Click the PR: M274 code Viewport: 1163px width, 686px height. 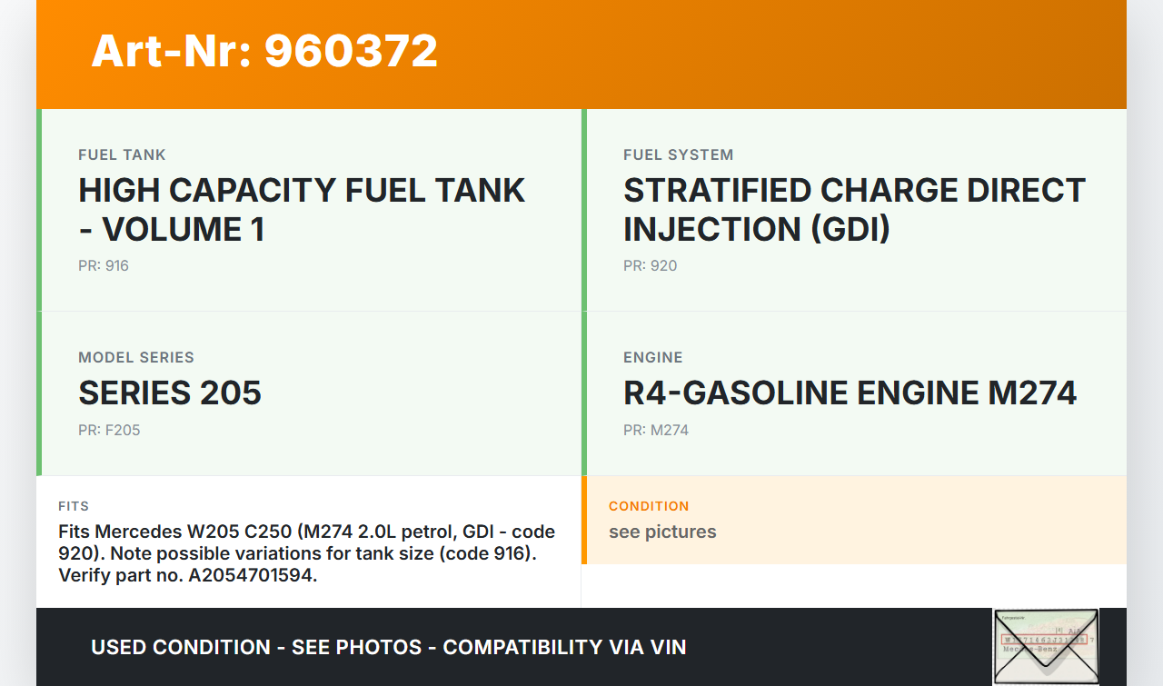[656, 431]
